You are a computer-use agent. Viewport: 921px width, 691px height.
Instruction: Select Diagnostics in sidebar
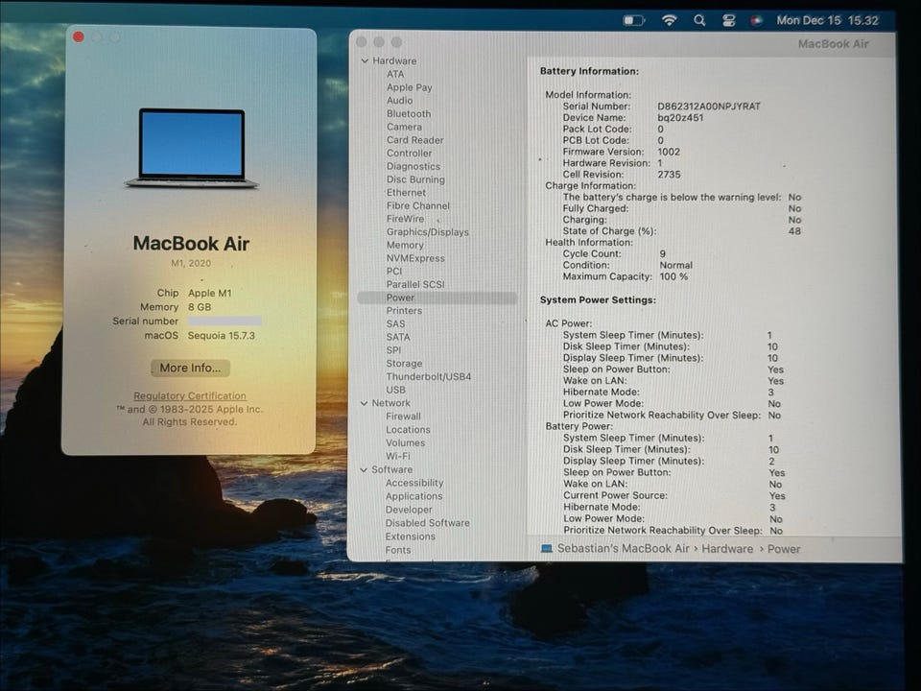(x=413, y=166)
